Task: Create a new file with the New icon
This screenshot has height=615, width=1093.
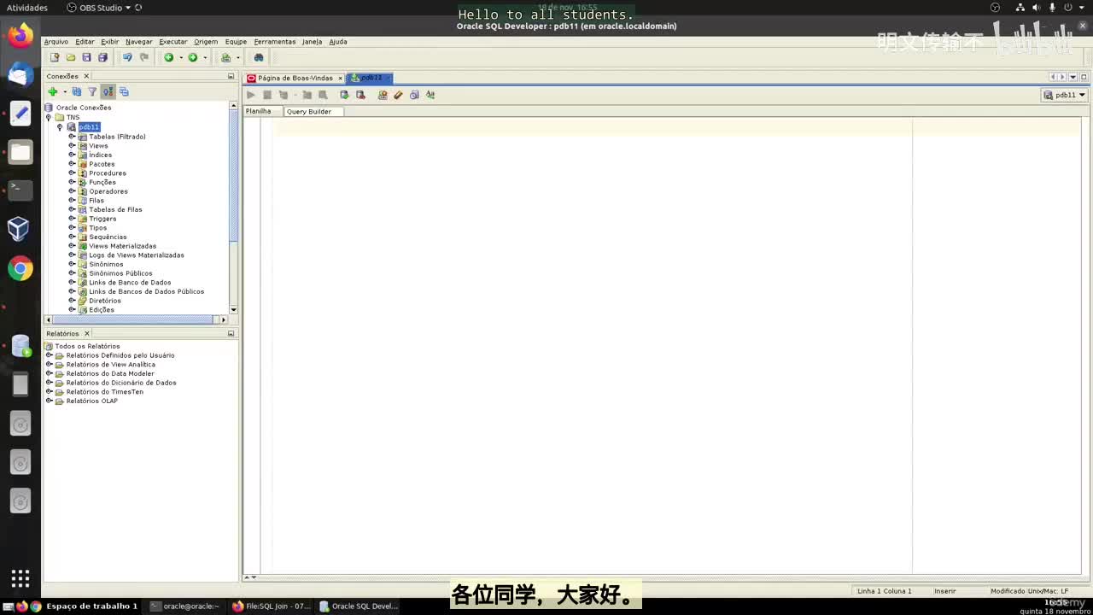Action: click(x=55, y=57)
